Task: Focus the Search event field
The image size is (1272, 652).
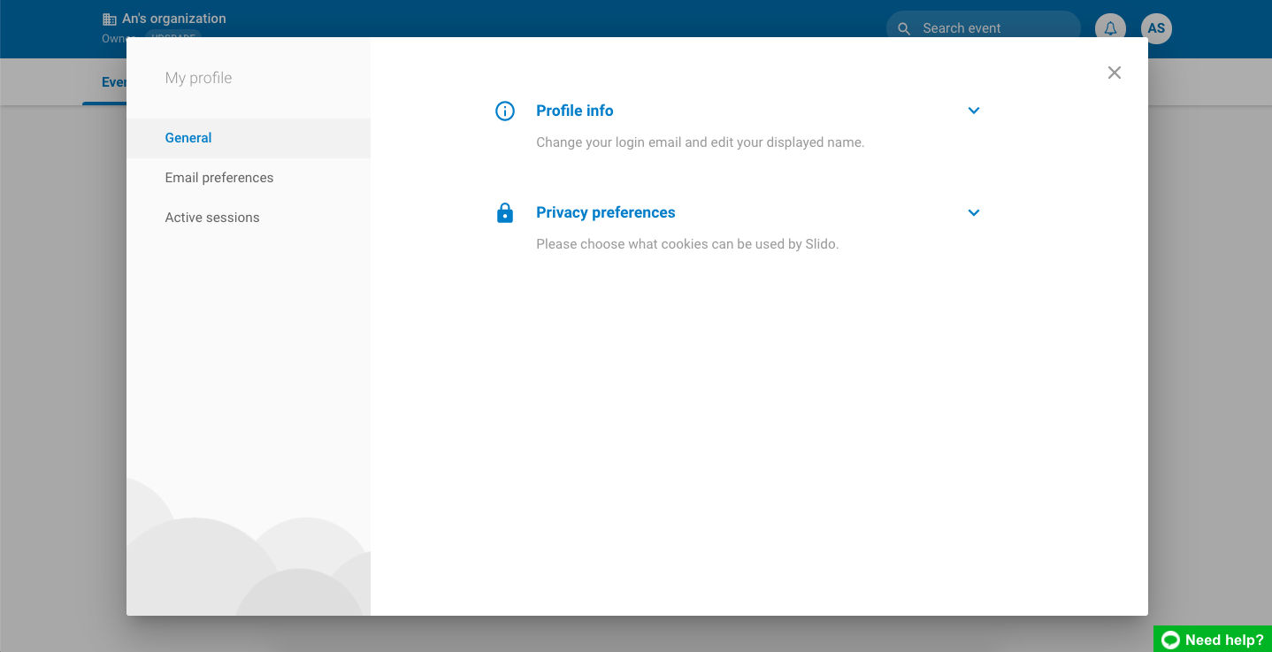Action: click(x=984, y=28)
